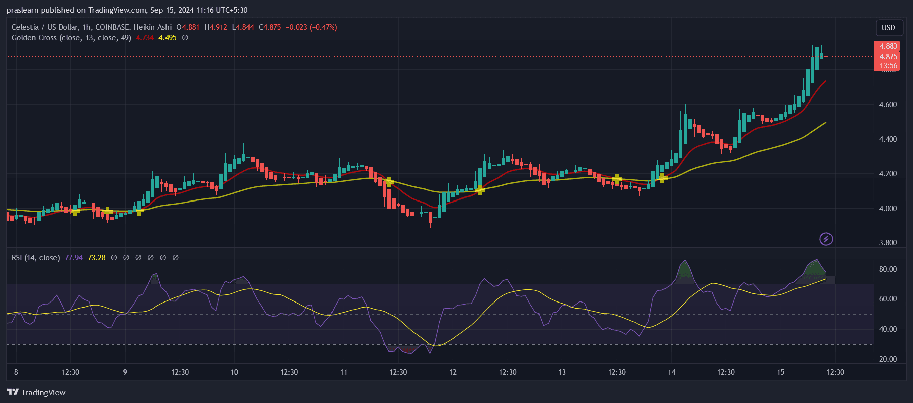Click the published-on TradingView.com header text
Image resolution: width=913 pixels, height=403 pixels.
pos(127,10)
